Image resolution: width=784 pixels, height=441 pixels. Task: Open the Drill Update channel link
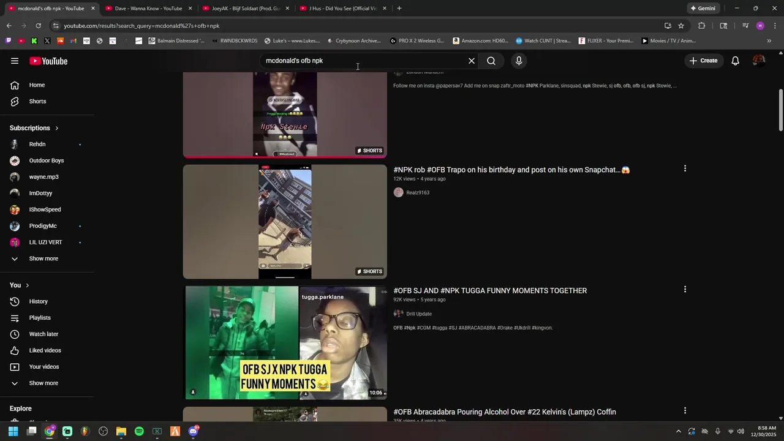[419, 314]
